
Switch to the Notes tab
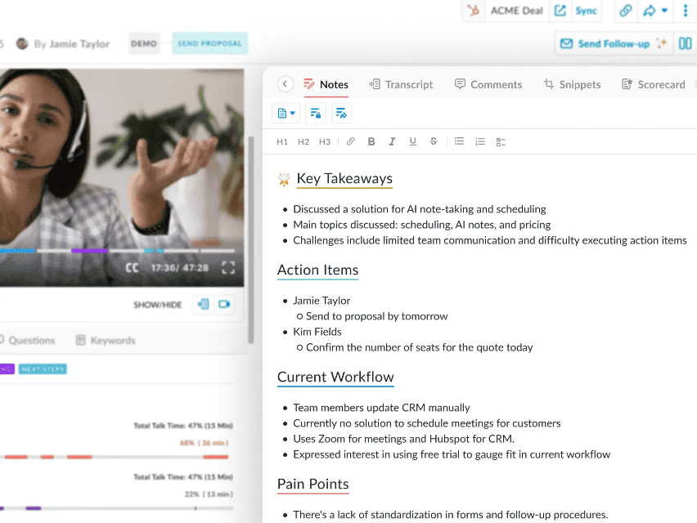tap(326, 84)
